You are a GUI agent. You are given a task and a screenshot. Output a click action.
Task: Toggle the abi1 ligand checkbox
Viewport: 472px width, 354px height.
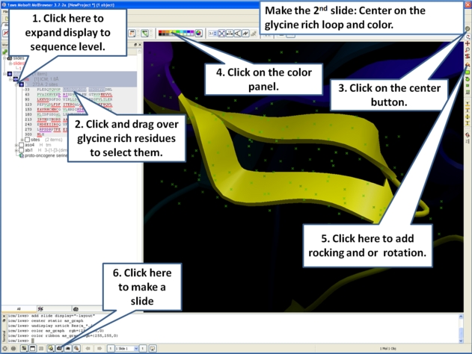[21, 150]
